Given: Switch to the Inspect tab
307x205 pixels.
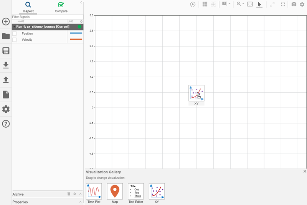Looking at the screenshot, I should [28, 7].
